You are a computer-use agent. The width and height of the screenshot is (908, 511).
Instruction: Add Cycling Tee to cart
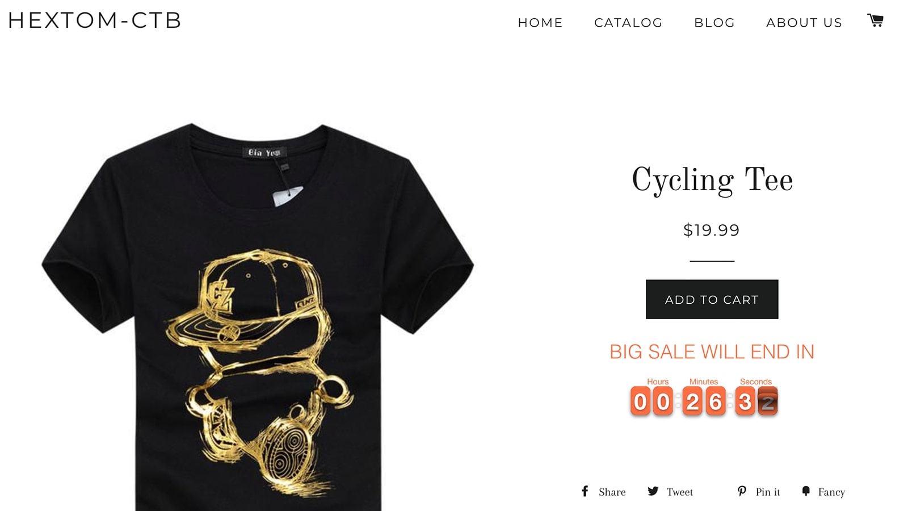712,299
